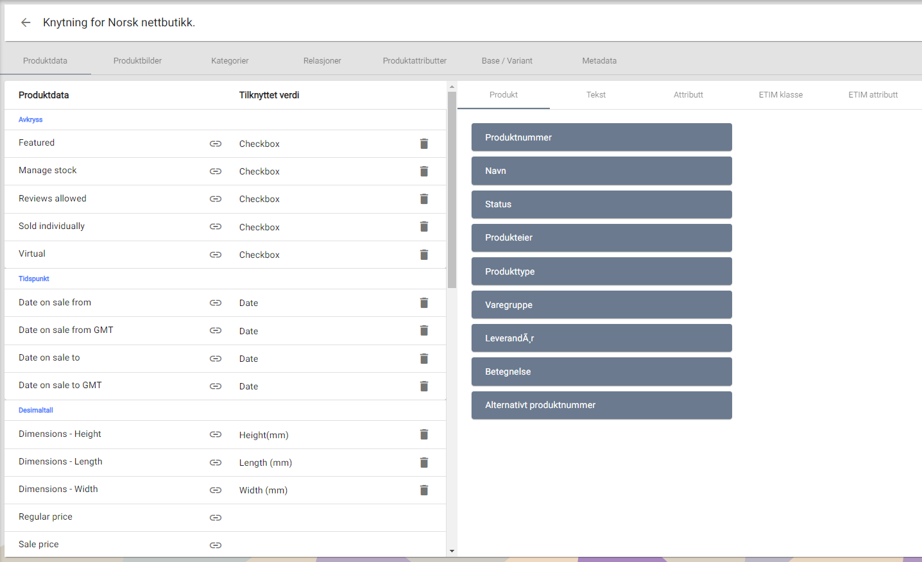Screen dimensions: 922x562
Task: Click the scroll down arrow
Action: pyautogui.click(x=452, y=551)
